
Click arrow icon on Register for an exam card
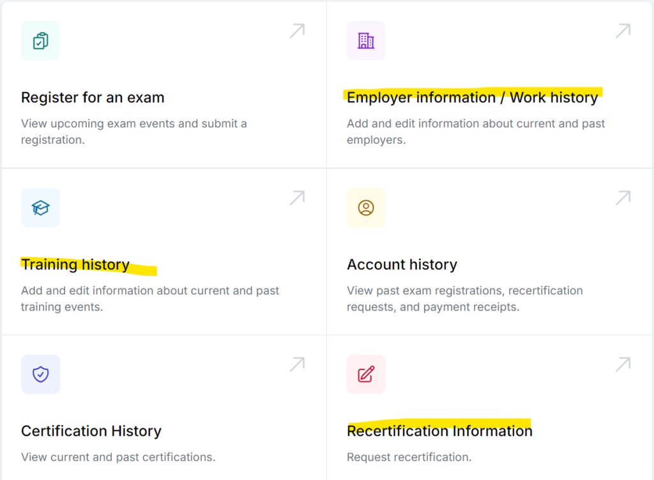297,31
